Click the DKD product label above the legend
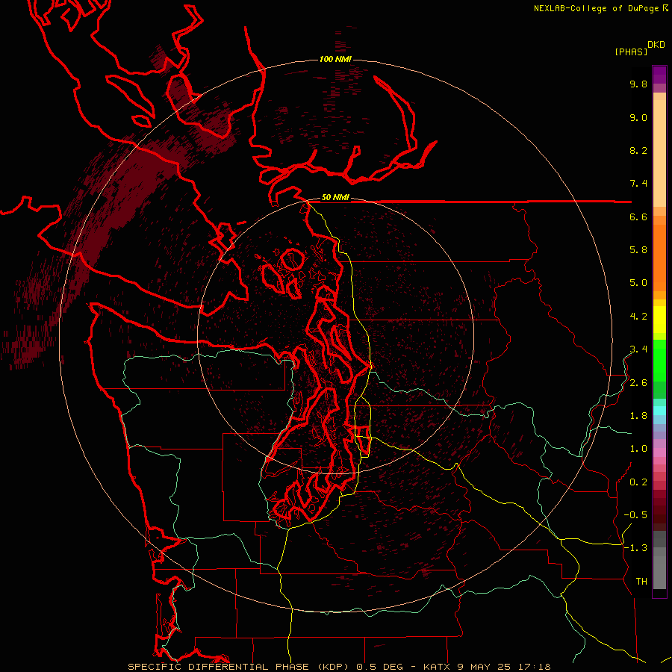This screenshot has width=672, height=672. click(656, 45)
